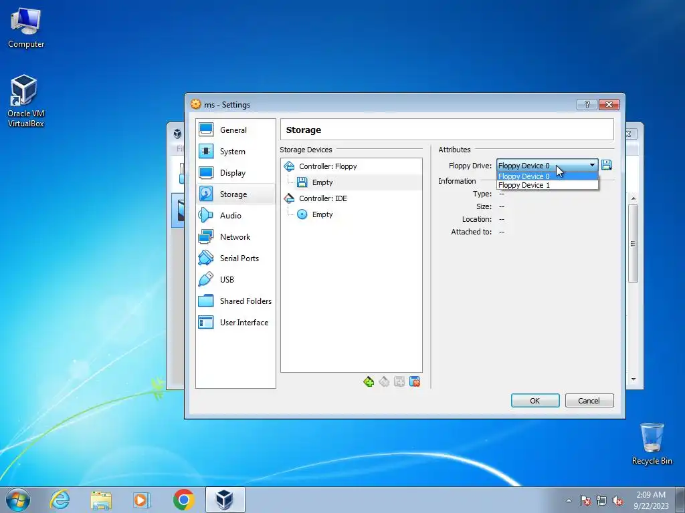The image size is (685, 513).
Task: Open the Serial Ports settings category
Action: [235, 259]
